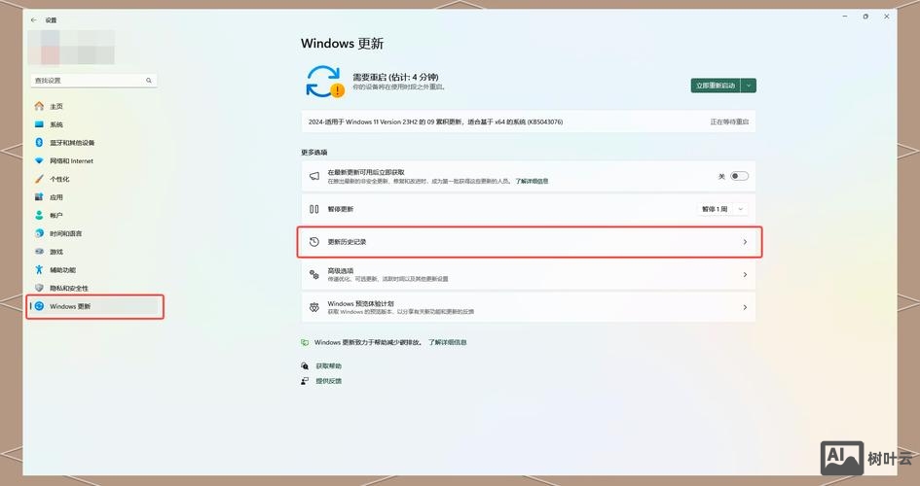The image size is (920, 486).
Task: Click the Windows 预览体验计划 insider icon
Action: click(314, 307)
